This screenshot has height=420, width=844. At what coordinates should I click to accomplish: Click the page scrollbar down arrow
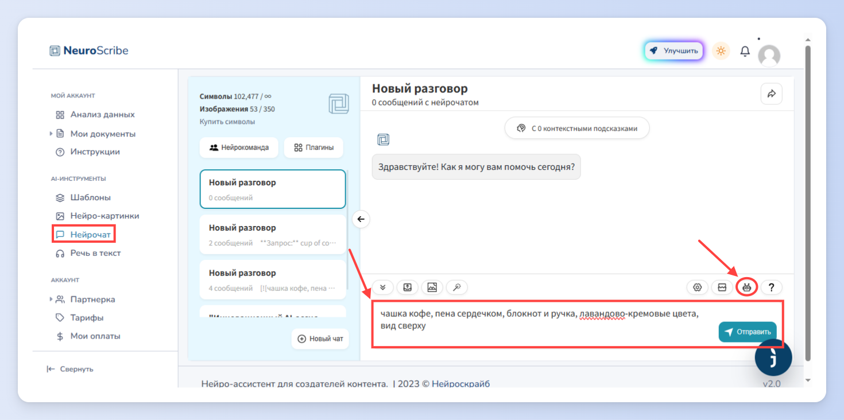(x=808, y=380)
